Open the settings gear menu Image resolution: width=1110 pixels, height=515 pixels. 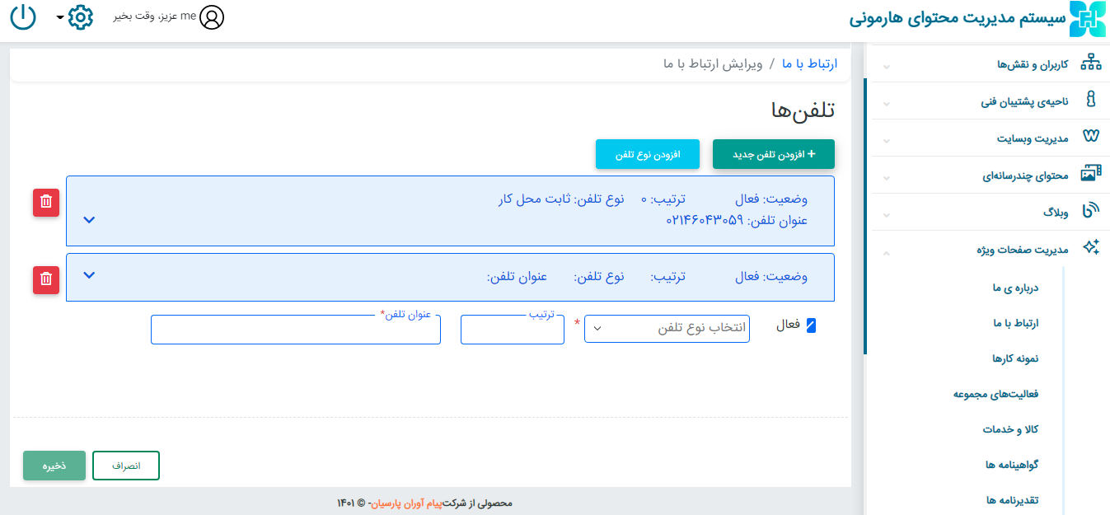coord(80,17)
